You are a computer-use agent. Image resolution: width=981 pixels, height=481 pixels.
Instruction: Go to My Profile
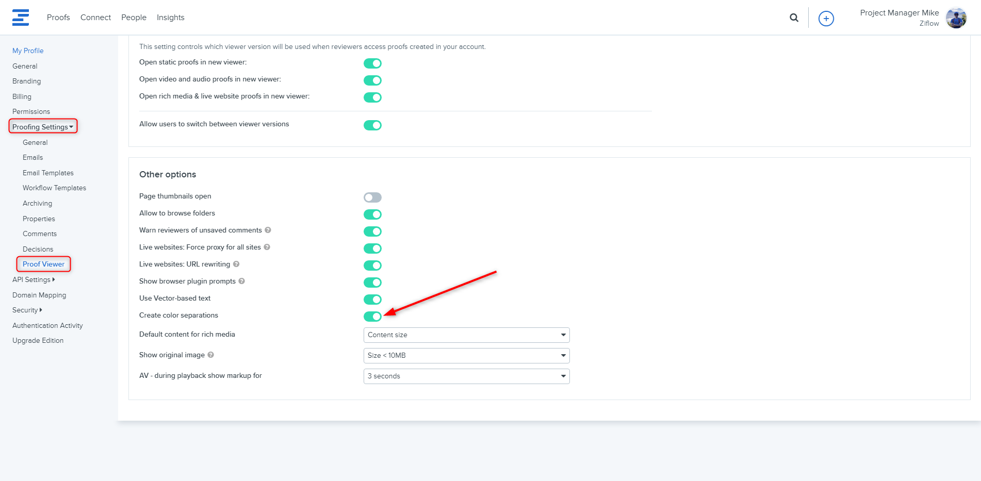pos(28,51)
